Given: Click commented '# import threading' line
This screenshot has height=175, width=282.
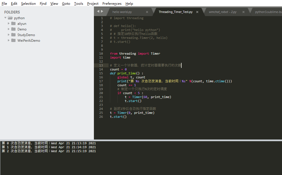Looking at the screenshot, I should tap(127, 18).
